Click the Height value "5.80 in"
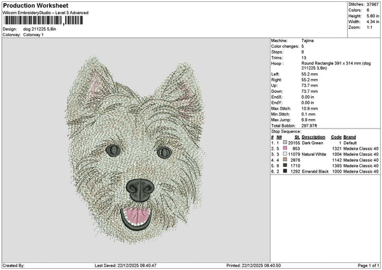 (372, 16)
